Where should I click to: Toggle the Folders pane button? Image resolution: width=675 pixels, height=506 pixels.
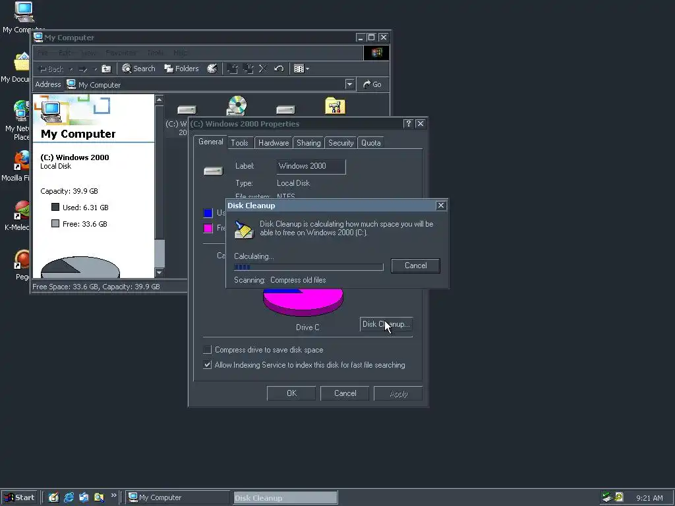(x=181, y=69)
